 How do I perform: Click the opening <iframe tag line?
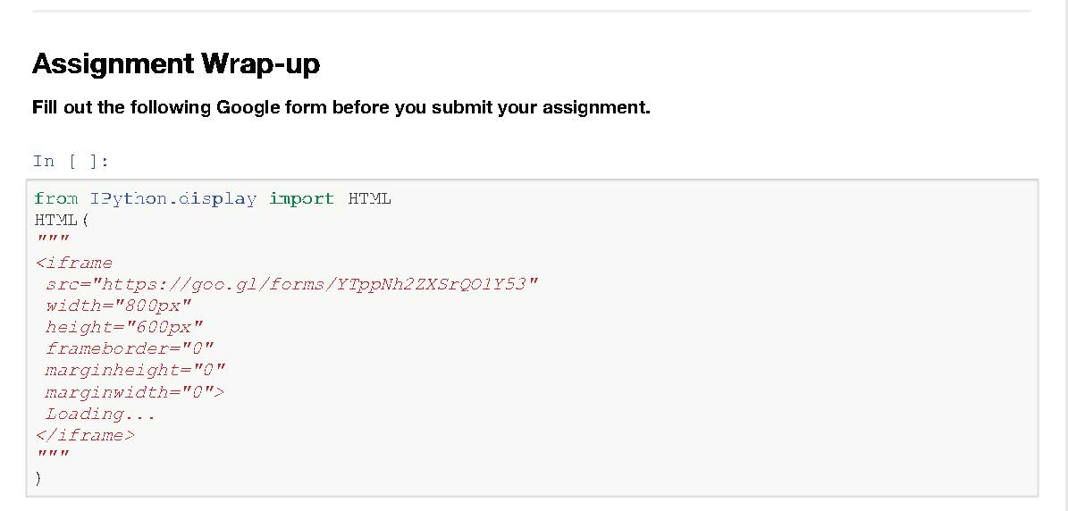click(x=74, y=263)
